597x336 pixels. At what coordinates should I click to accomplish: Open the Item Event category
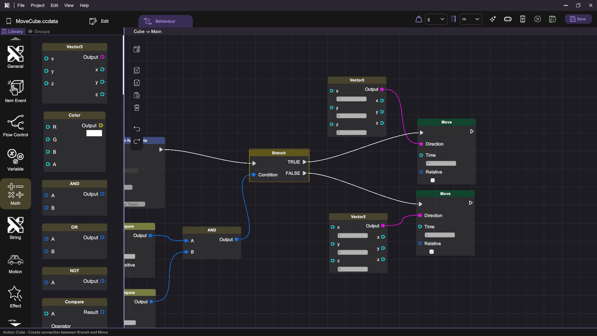(x=15, y=91)
